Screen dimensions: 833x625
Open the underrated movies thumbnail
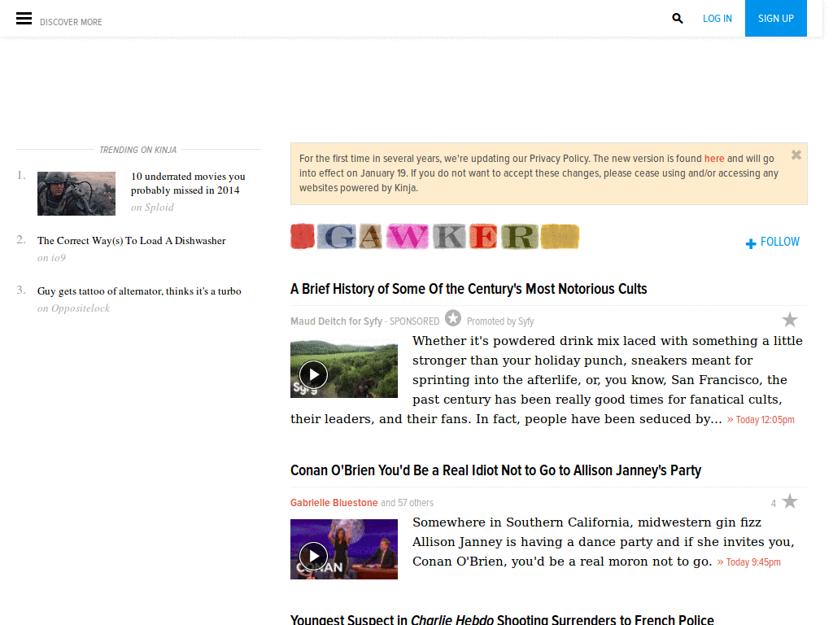point(76,194)
